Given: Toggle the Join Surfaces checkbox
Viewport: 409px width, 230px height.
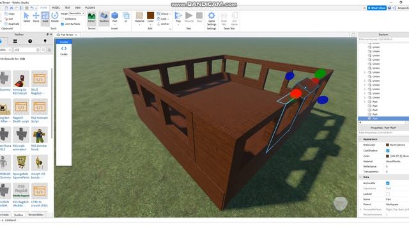Looking at the screenshot, I should (x=63, y=24).
